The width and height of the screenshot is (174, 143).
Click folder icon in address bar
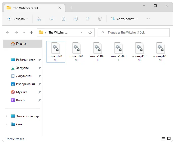click(x=41, y=32)
